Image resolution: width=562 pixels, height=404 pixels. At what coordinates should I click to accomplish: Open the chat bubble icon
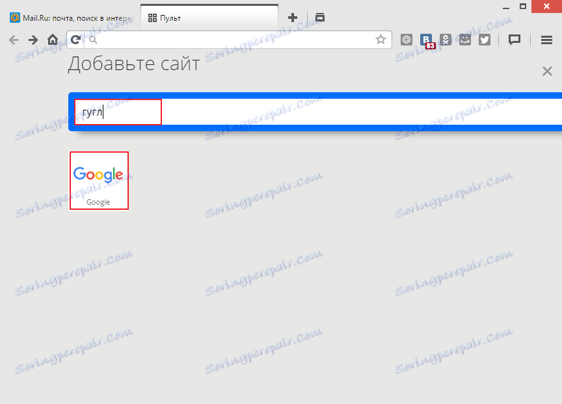tap(515, 40)
